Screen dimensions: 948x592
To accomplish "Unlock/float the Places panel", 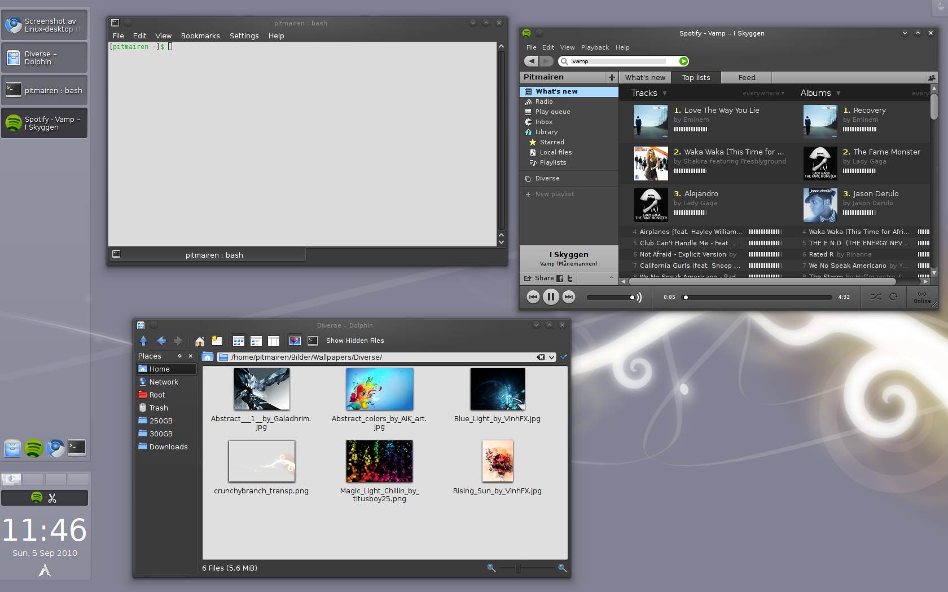I will (179, 356).
